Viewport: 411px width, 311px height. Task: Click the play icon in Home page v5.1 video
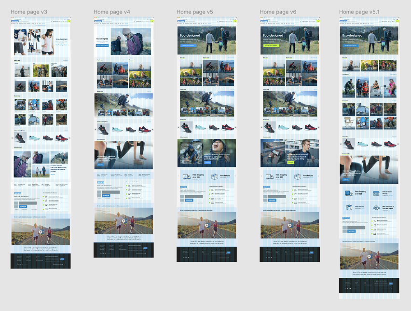point(370,257)
